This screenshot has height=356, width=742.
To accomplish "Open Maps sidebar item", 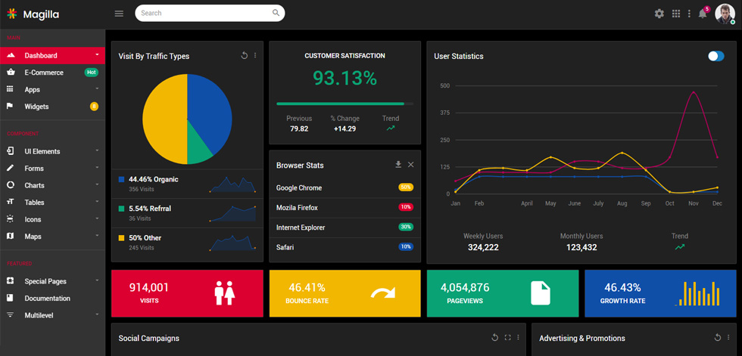I will pyautogui.click(x=52, y=236).
